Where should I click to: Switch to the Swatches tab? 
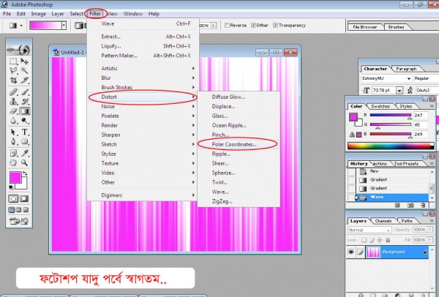380,106
